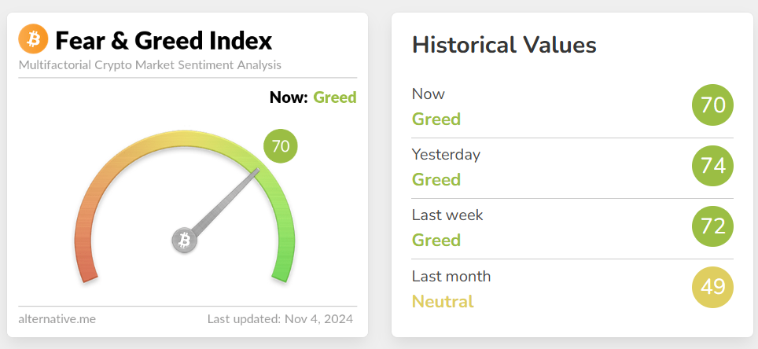758x349 pixels.
Task: Click the Multifactorial Crypto Market Sentiment Analysis subtitle
Action: pyautogui.click(x=149, y=64)
